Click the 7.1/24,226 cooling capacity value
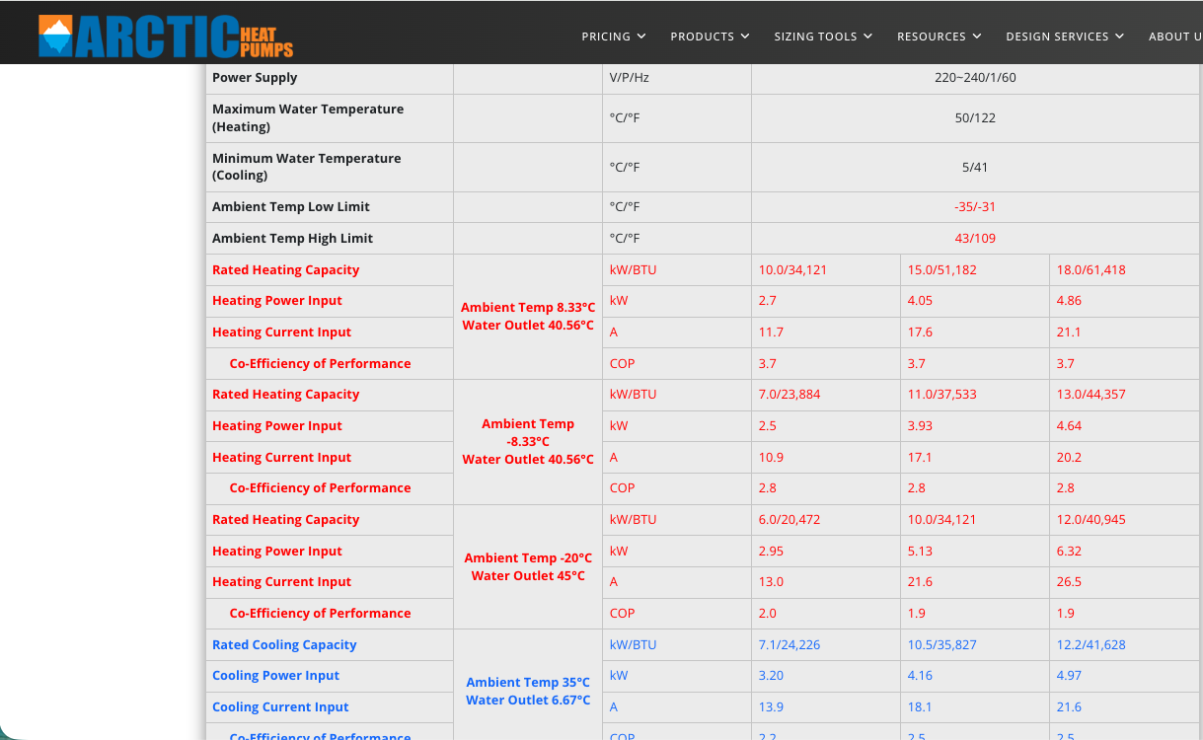This screenshot has width=1203, height=740. [x=789, y=645]
